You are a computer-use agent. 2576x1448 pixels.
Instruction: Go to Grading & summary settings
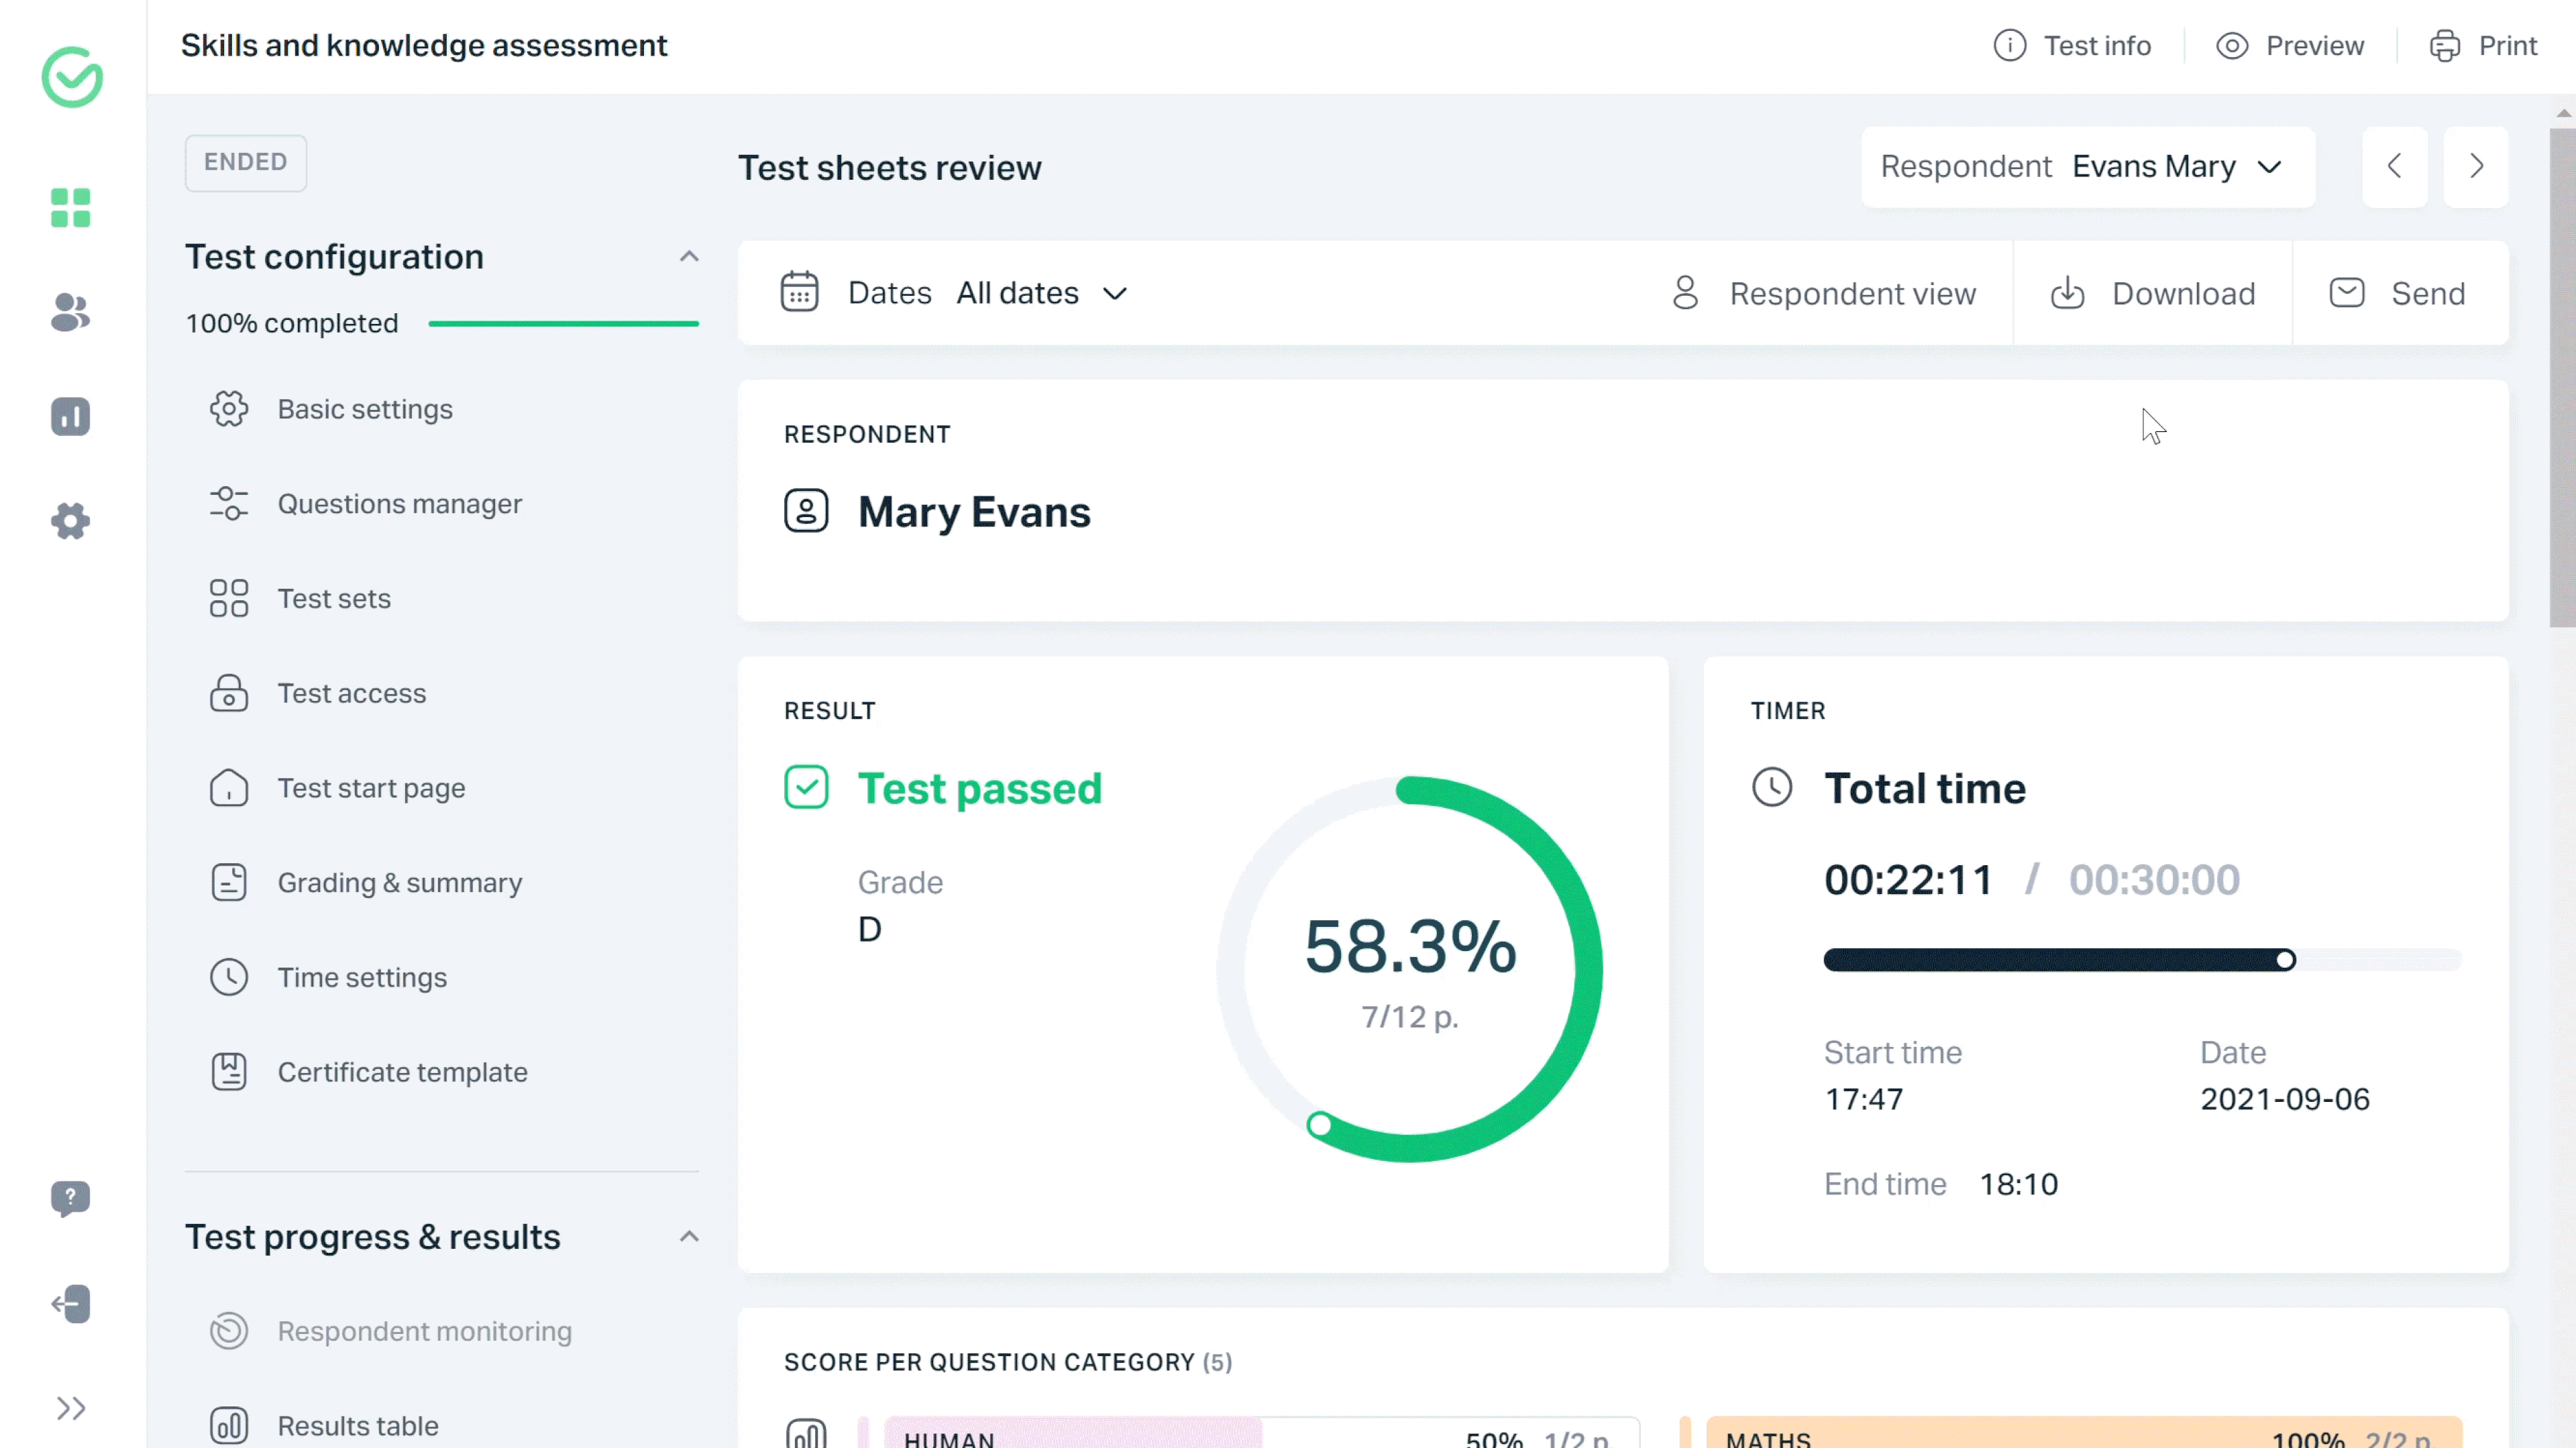click(x=399, y=883)
